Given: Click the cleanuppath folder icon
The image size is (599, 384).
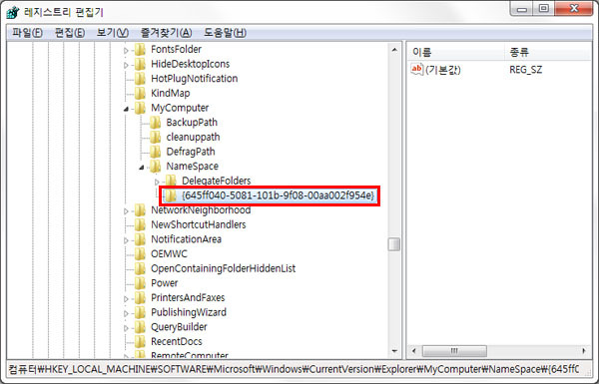Looking at the screenshot, I should tap(155, 137).
